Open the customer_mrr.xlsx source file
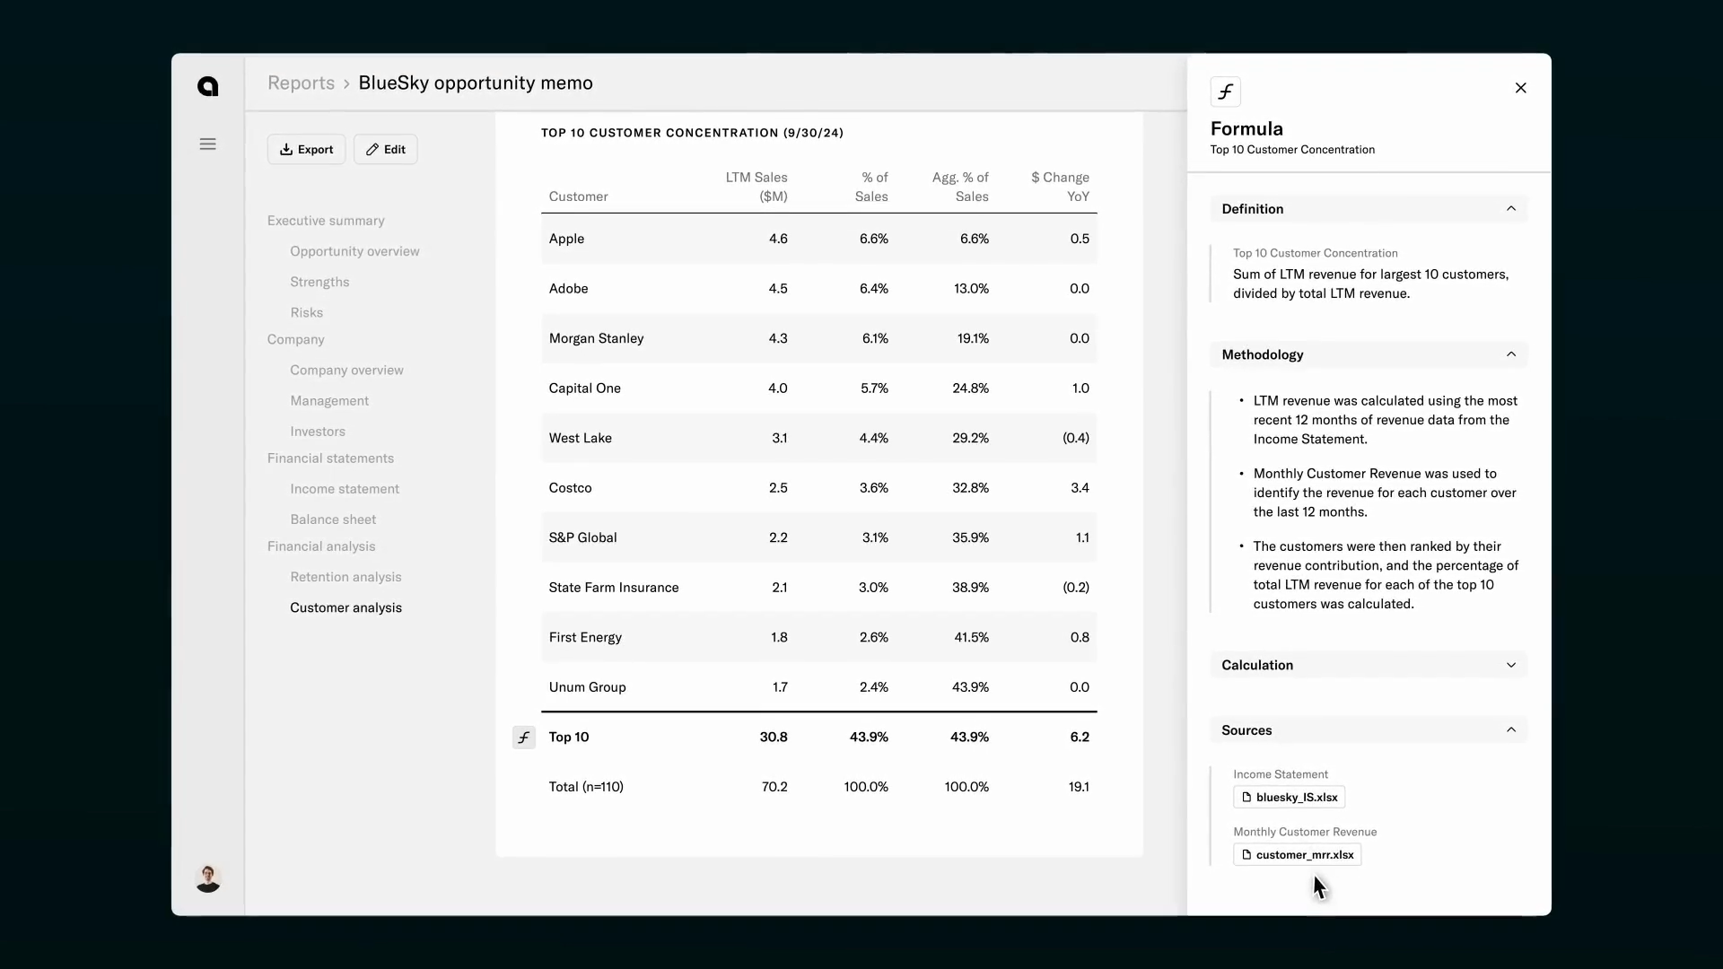Viewport: 1723px width, 969px height. coord(1297,855)
